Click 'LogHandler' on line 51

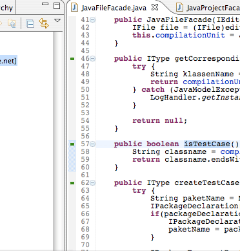coord(174,98)
